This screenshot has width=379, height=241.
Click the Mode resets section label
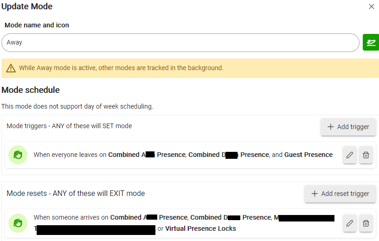click(x=76, y=193)
